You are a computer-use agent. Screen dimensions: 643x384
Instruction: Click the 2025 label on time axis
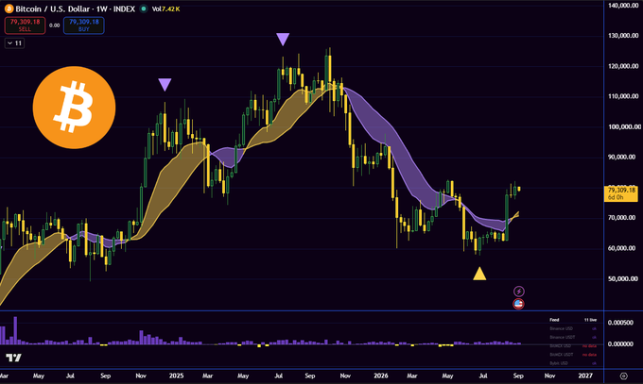pyautogui.click(x=176, y=376)
